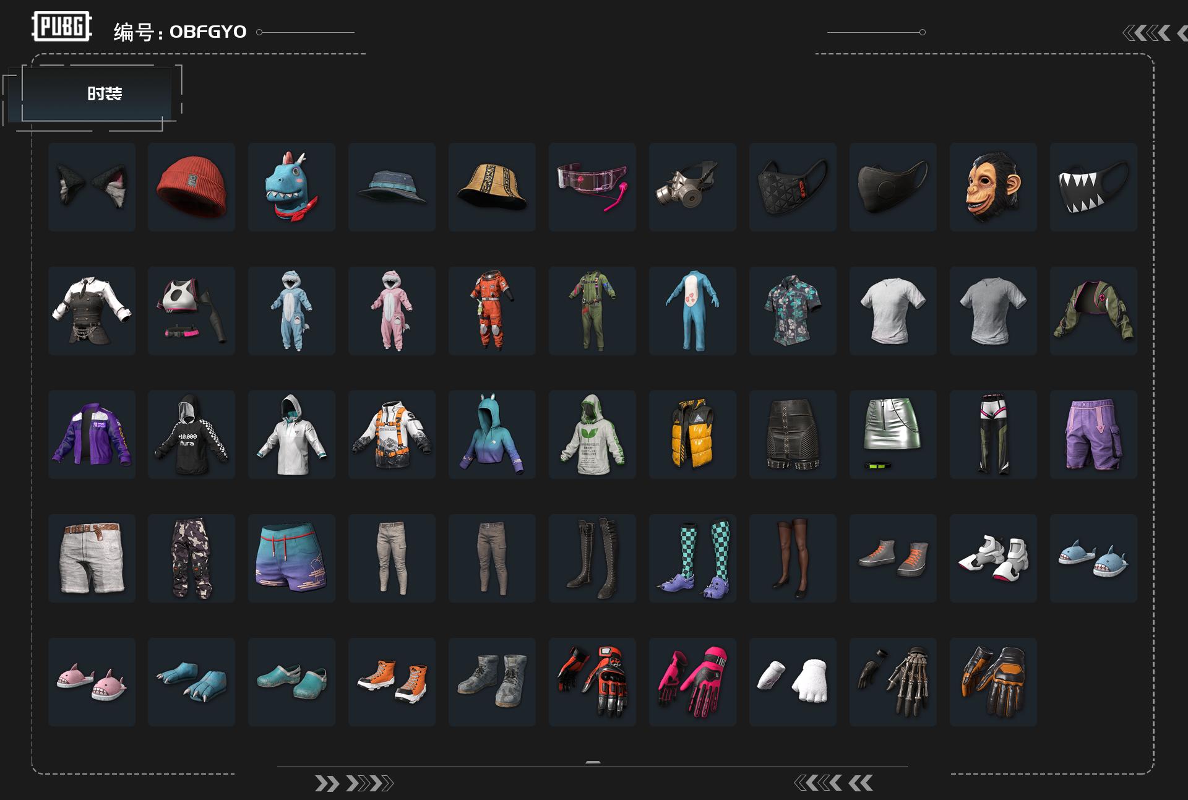The height and width of the screenshot is (800, 1188).
Task: Choose the orange astronaut suit
Action: pos(492,311)
